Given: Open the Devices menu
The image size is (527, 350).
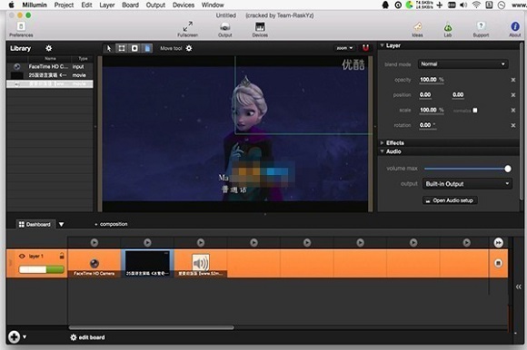Looking at the screenshot, I should 184,5.
